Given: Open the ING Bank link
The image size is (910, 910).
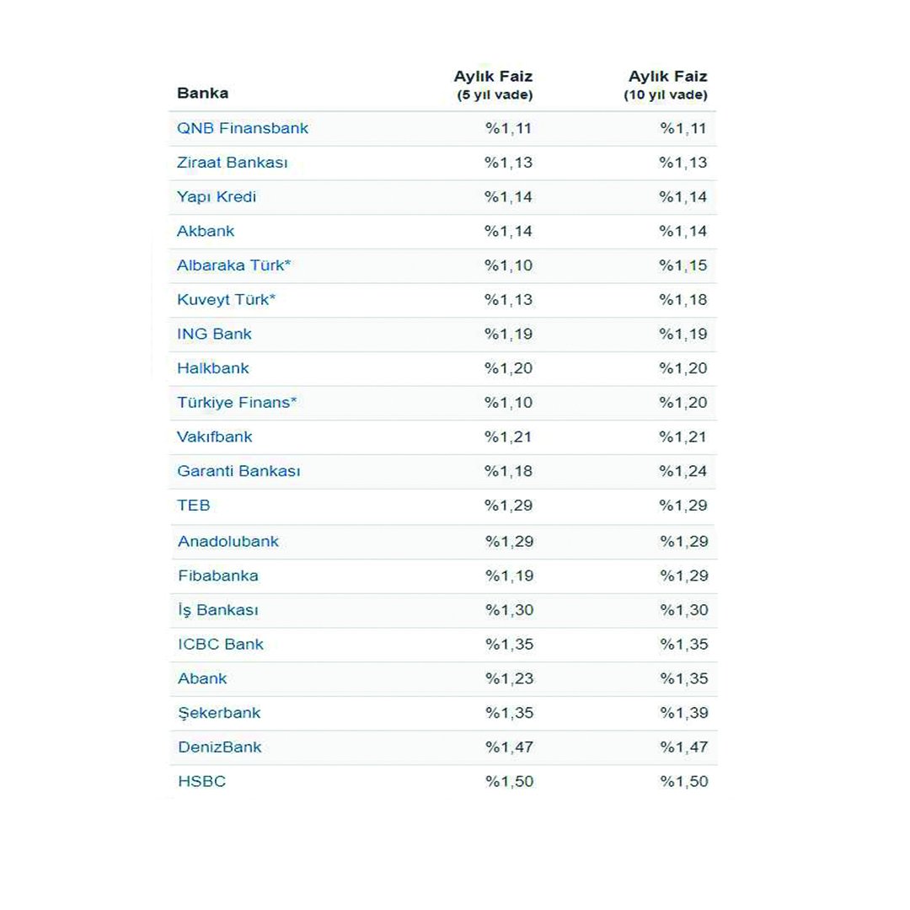Looking at the screenshot, I should [214, 334].
